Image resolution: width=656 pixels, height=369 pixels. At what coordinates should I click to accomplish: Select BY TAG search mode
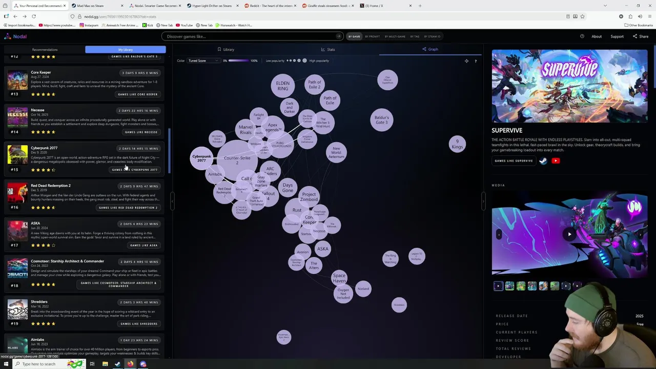coord(415,36)
